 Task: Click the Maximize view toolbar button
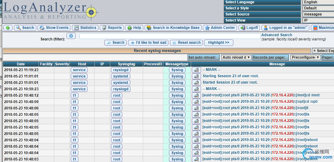click(x=322, y=28)
